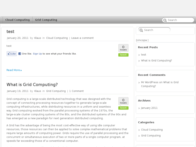The image size is (196, 147).
Task: Open Grid Computing navigation menu item
Action: 46,20
